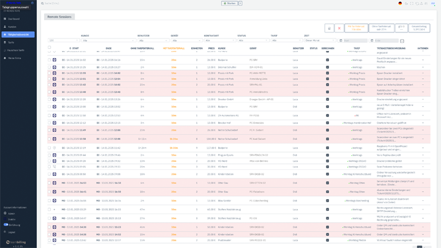Click the Starten button

(230, 3)
